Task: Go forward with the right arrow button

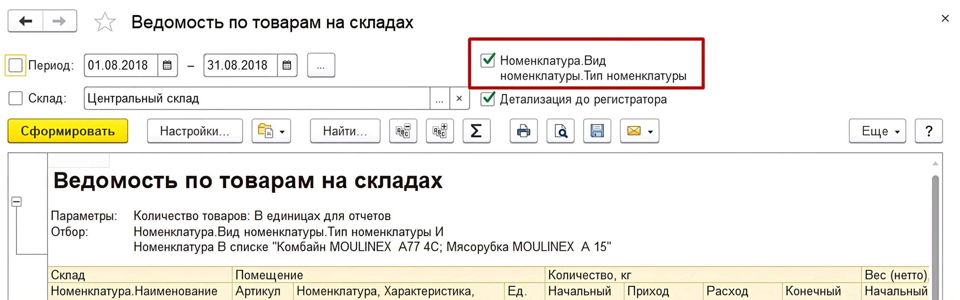Action: [x=60, y=21]
